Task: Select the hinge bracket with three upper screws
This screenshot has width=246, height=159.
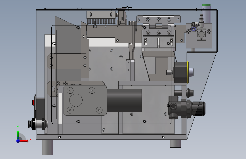Action: 158,20
